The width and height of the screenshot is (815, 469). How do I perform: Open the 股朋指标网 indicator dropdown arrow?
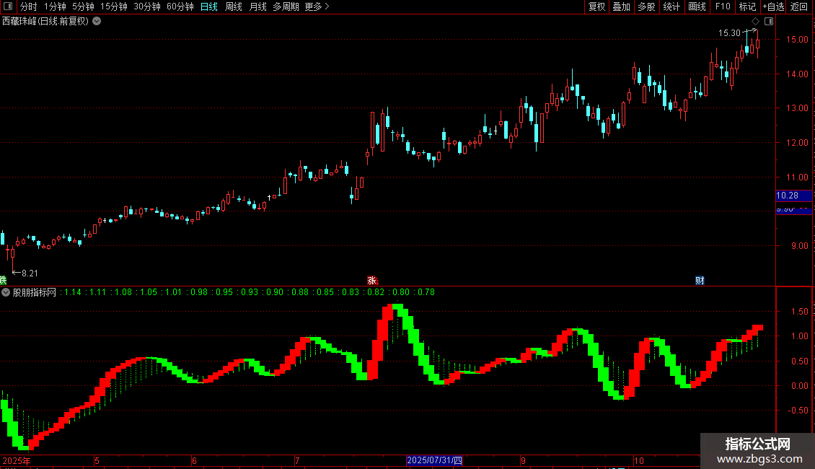pyautogui.click(x=6, y=292)
